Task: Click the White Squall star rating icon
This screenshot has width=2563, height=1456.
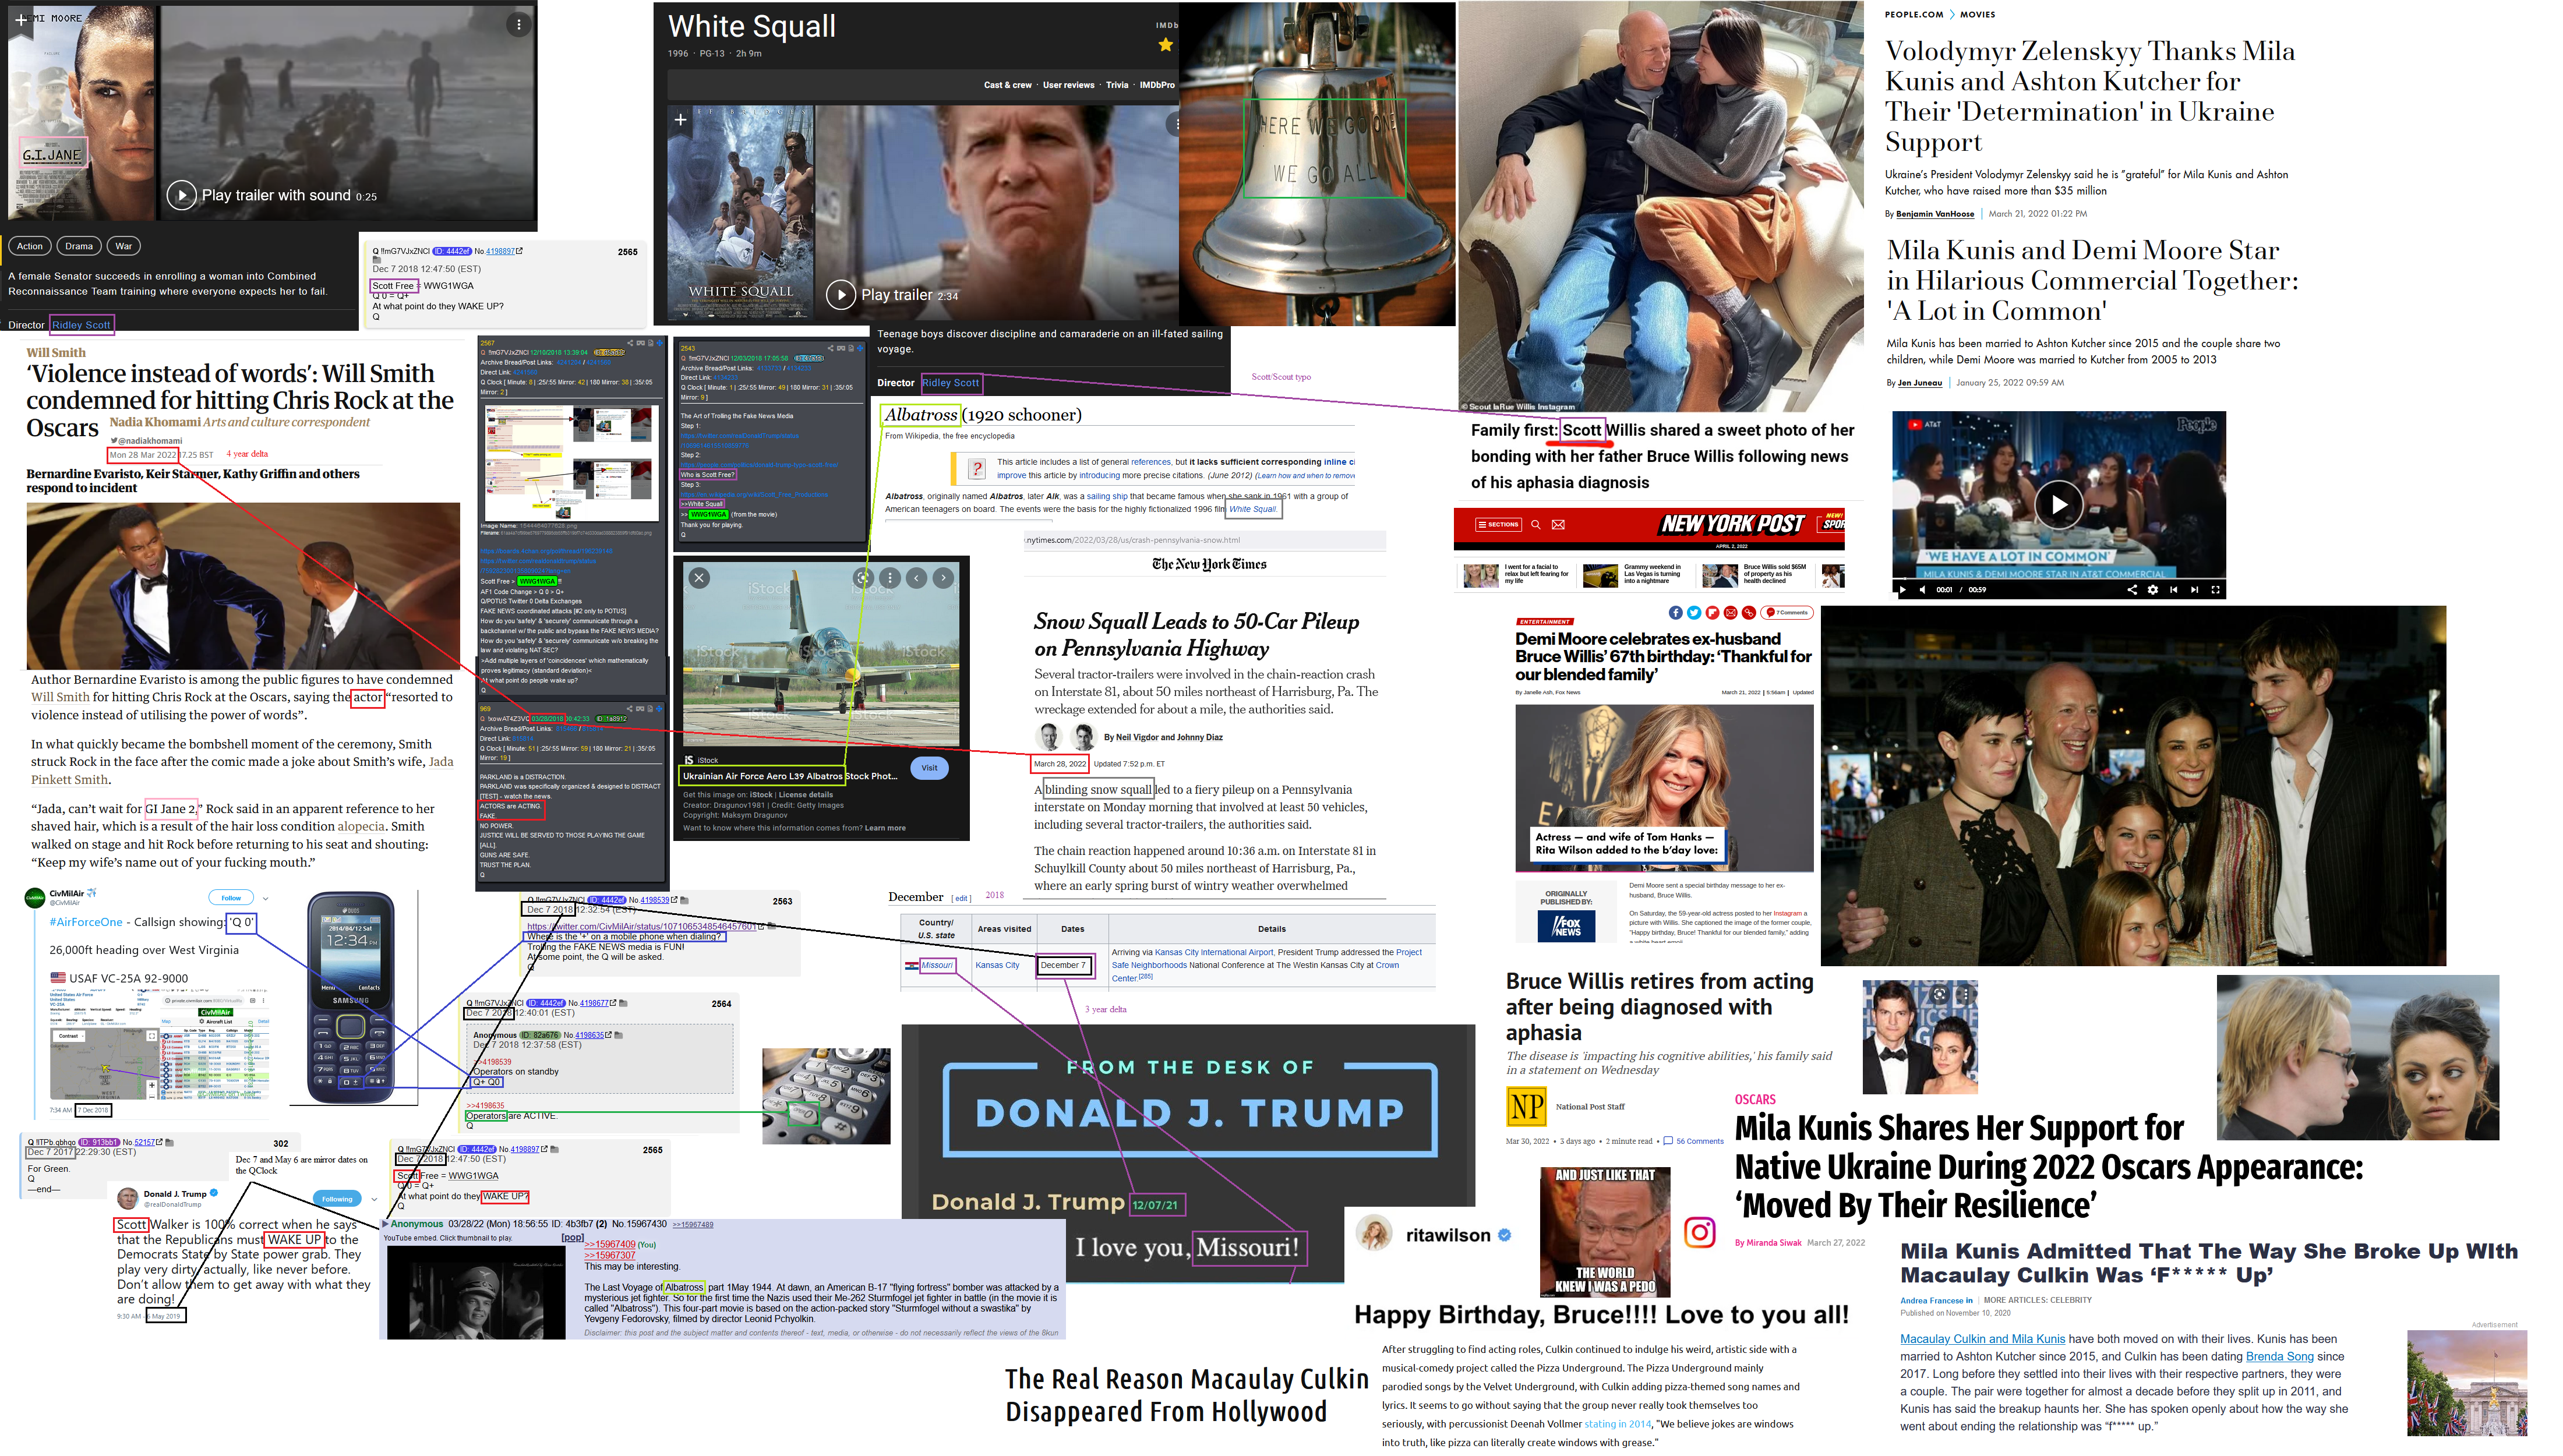Action: (x=1165, y=44)
